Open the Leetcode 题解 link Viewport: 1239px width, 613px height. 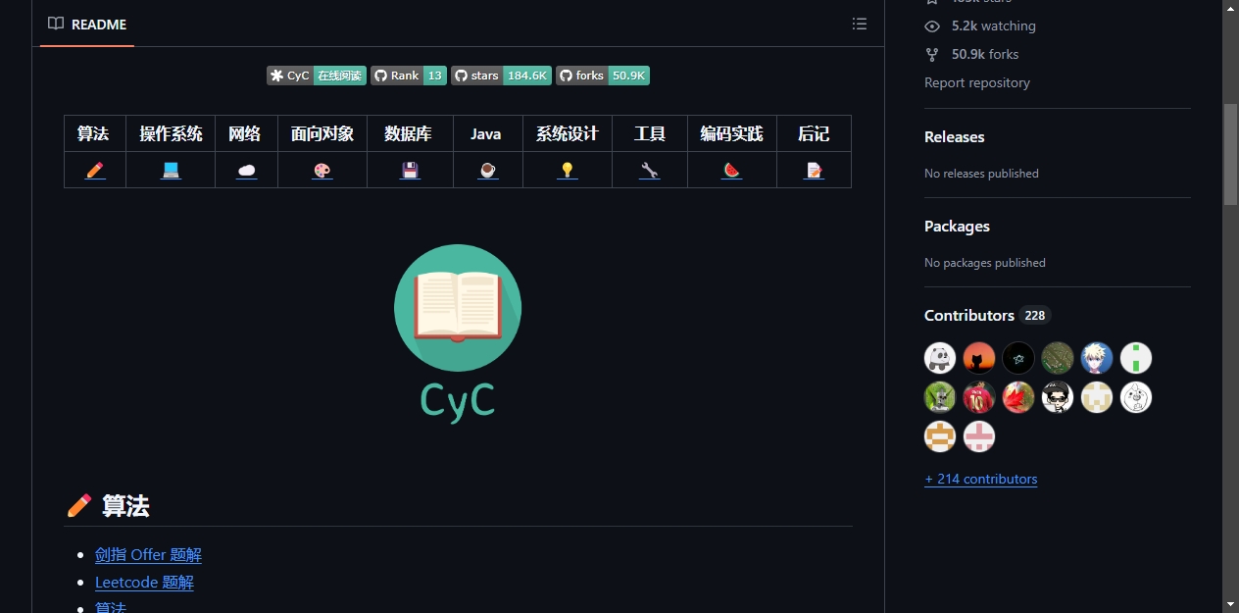click(x=144, y=583)
